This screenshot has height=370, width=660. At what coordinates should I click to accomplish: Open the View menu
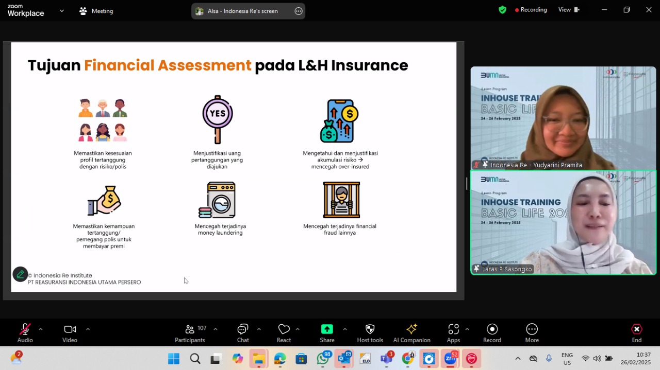click(x=569, y=10)
